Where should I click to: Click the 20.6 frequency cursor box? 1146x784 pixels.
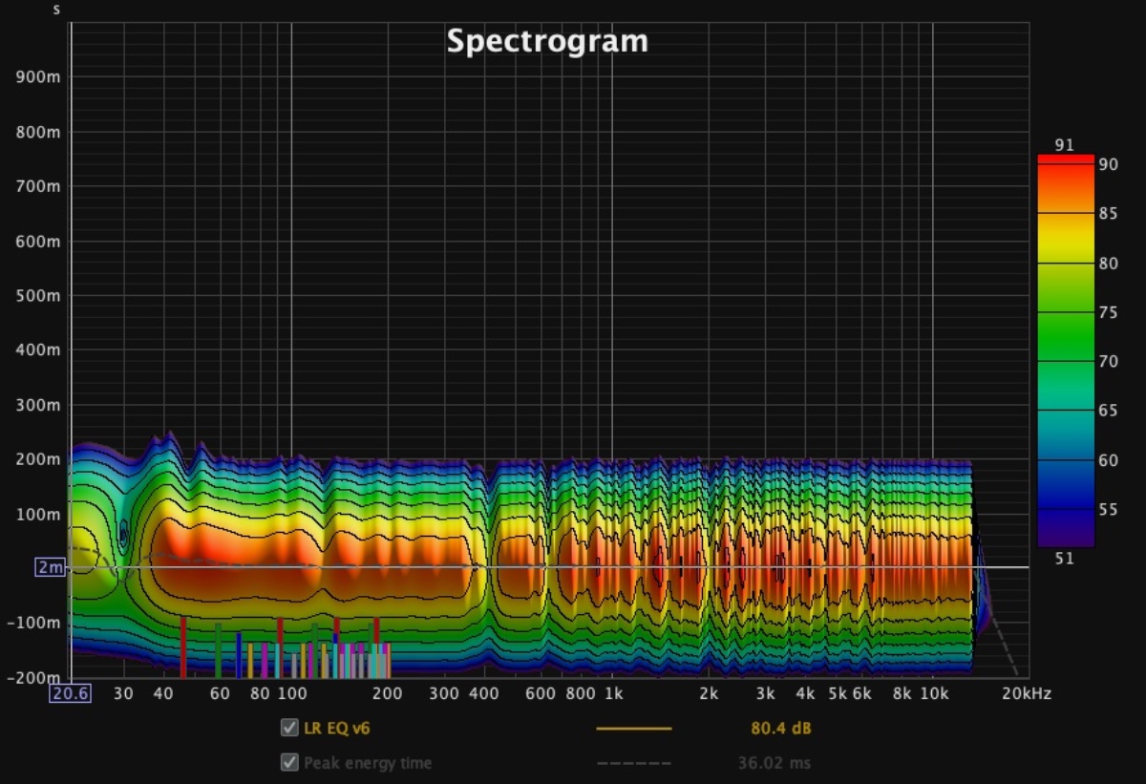(x=71, y=693)
